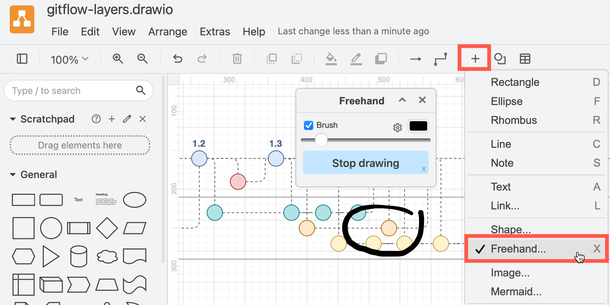610x305 pixels.
Task: Click the Undo icon
Action: point(177,59)
